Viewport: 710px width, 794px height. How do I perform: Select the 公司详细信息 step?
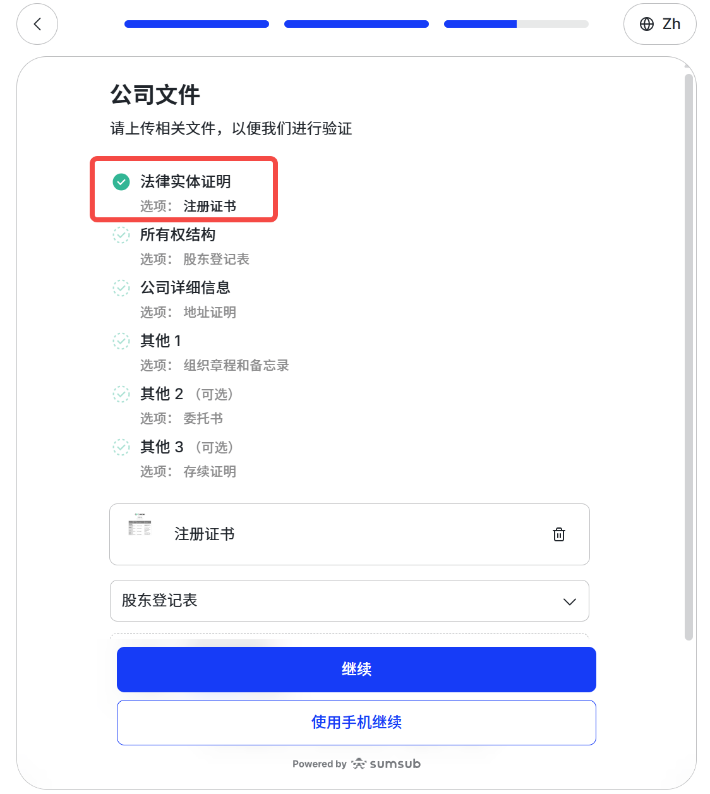click(185, 288)
